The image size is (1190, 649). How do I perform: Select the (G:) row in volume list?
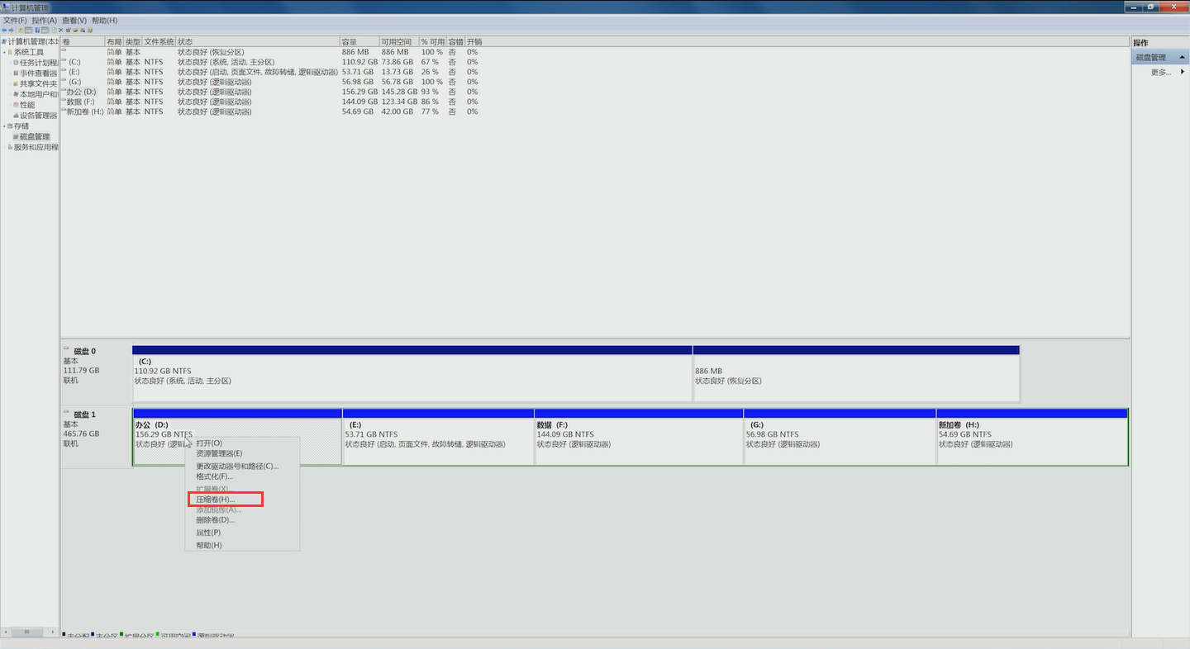click(x=271, y=82)
